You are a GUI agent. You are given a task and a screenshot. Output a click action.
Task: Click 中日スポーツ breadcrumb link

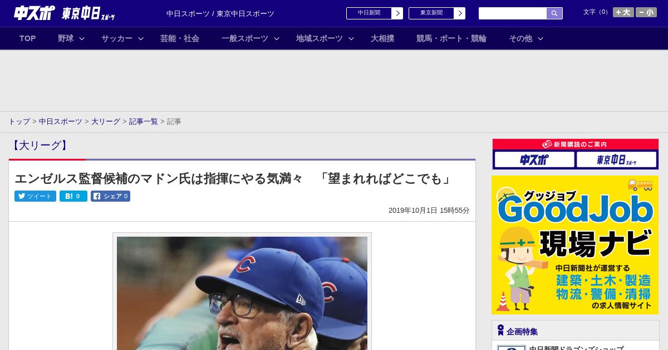(61, 121)
